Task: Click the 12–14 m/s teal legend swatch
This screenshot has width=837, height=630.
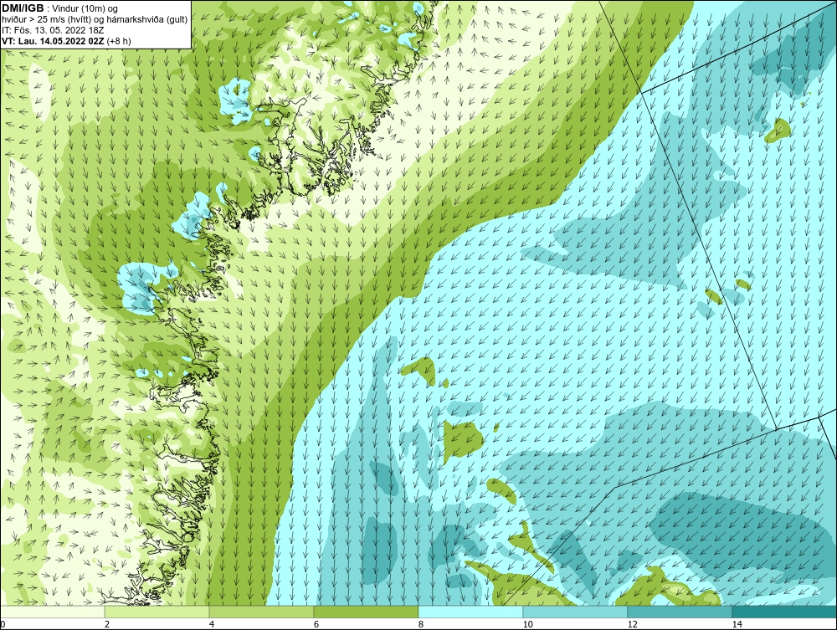Action: point(680,612)
